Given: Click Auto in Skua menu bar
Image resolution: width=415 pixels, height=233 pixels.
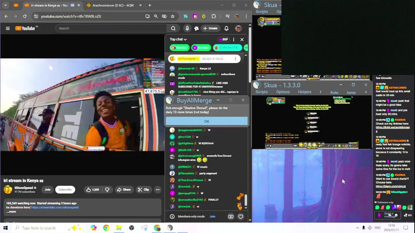Looking at the screenshot, I should point(334,93).
